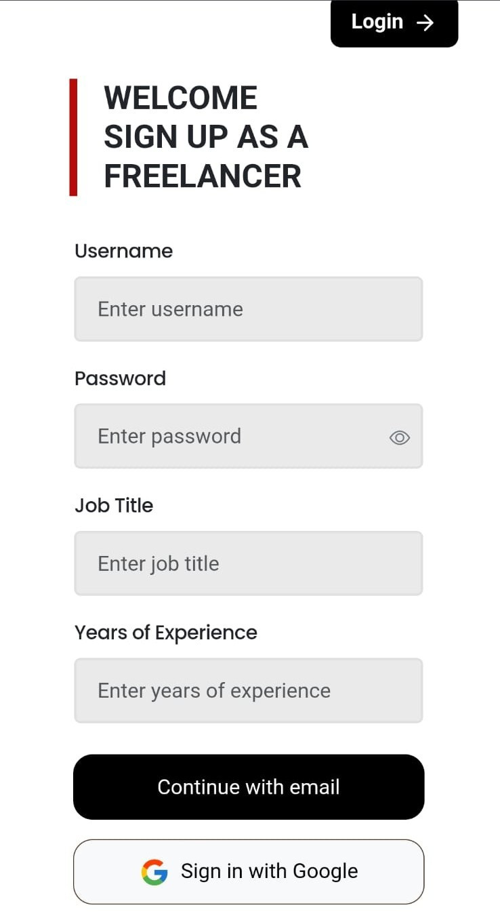500x916 pixels.
Task: Click the "Enter job title" placeholder text
Action: 159,563
